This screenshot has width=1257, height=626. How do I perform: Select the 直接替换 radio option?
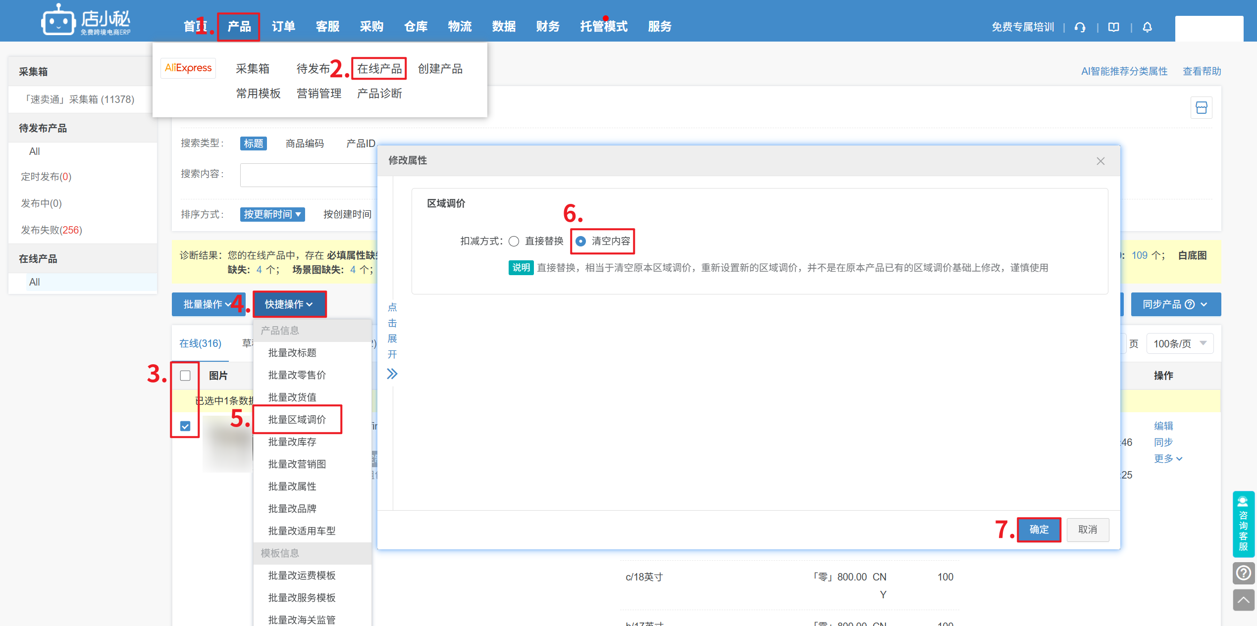514,241
